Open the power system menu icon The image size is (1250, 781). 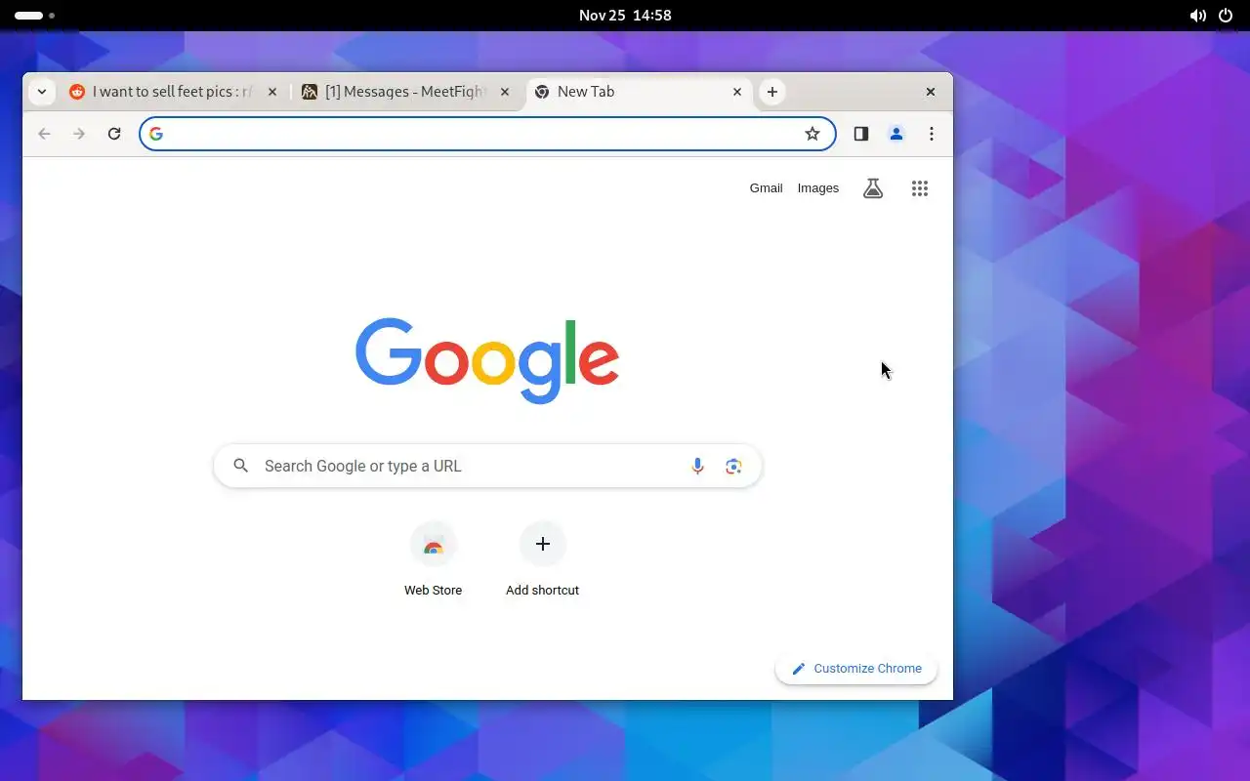pyautogui.click(x=1226, y=16)
